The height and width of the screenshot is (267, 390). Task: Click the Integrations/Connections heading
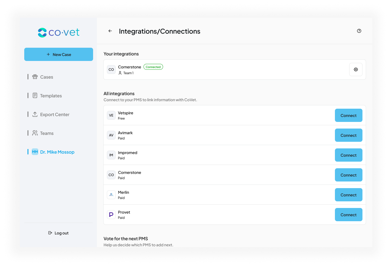[159, 31]
